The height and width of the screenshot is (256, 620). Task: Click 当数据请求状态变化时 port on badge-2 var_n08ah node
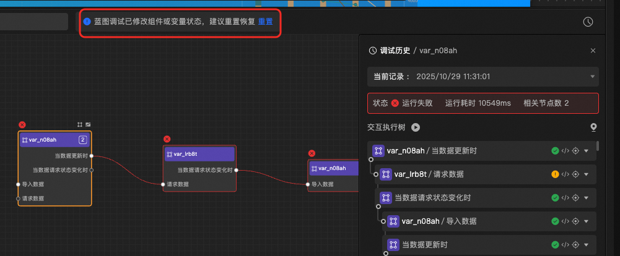click(91, 170)
